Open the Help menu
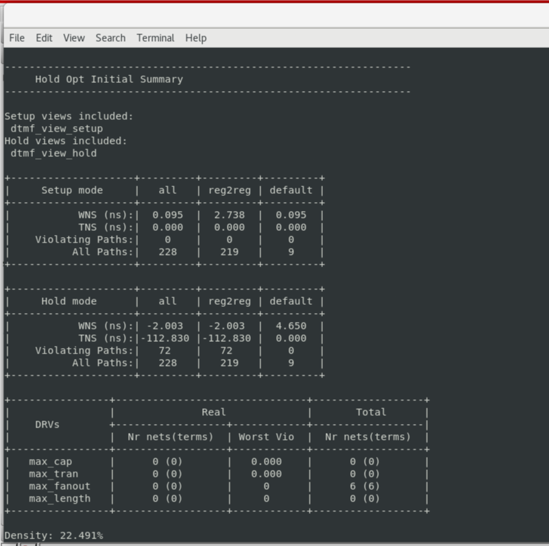 (x=196, y=38)
